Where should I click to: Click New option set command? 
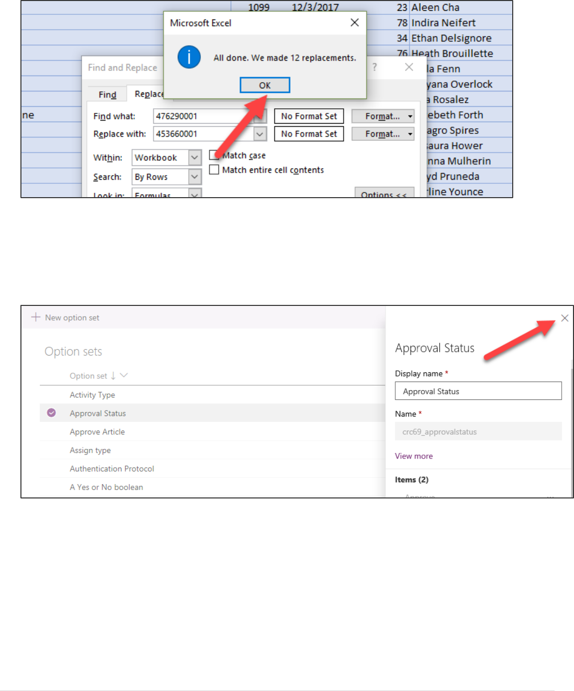pos(65,318)
